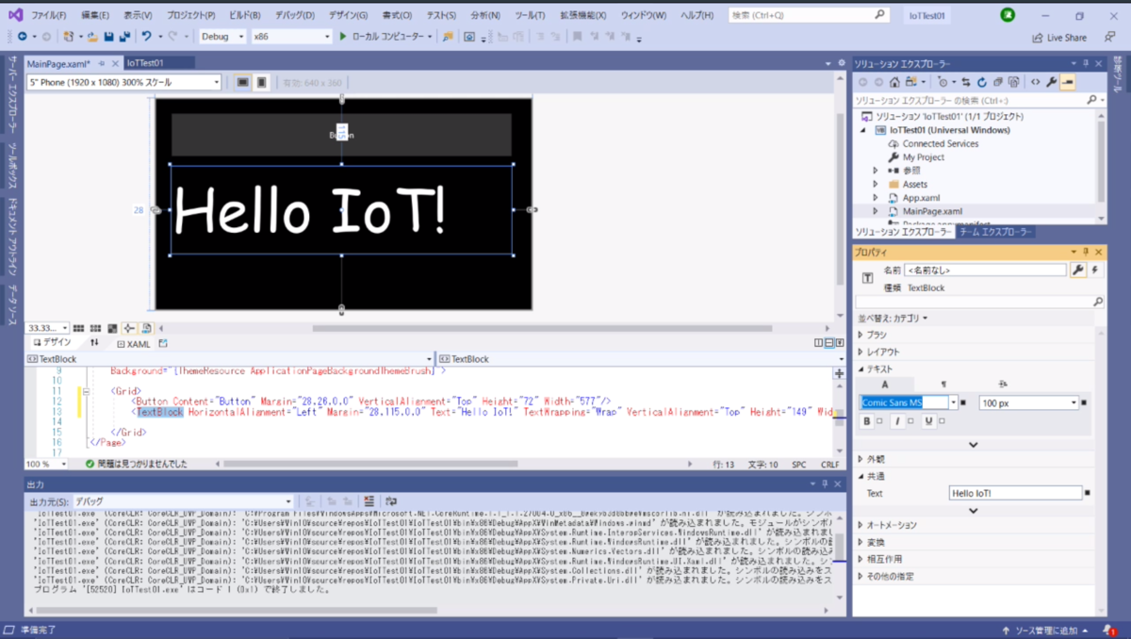
Task: Click the Home icon in Solution Explorer
Action: click(x=895, y=82)
